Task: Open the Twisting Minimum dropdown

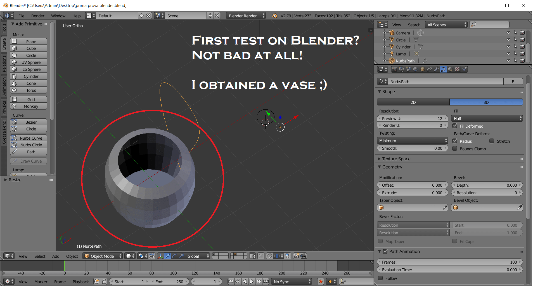Action: (413, 140)
